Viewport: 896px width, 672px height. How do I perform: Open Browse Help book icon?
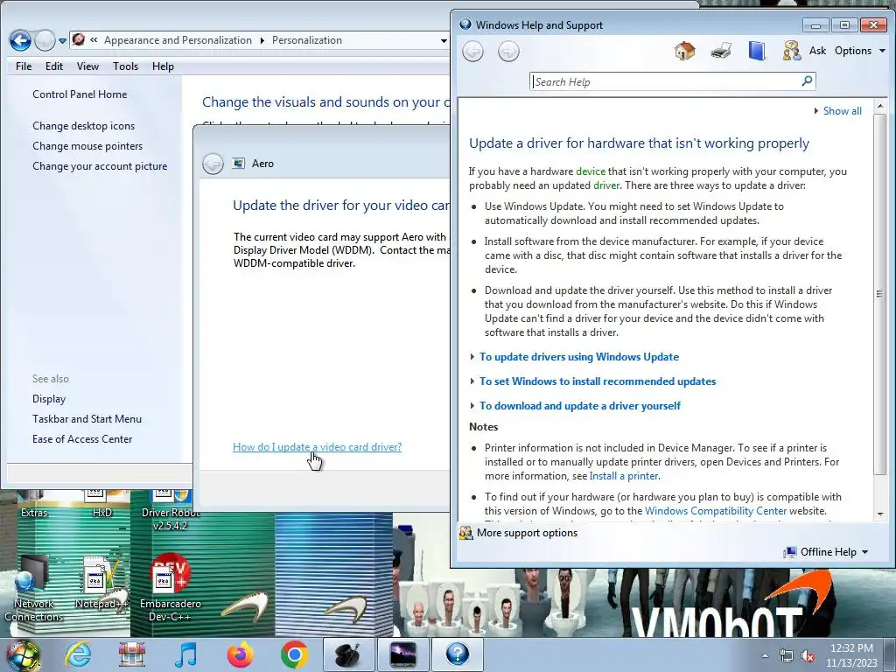[757, 51]
